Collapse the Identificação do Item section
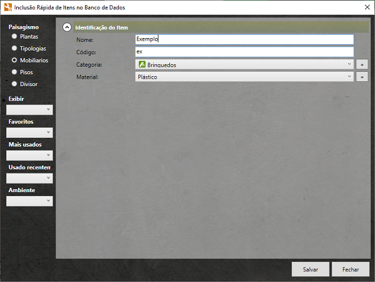Image resolution: width=375 pixels, height=282 pixels. (x=67, y=27)
